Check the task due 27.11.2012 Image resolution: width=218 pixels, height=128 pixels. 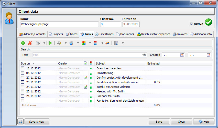(x=23, y=77)
